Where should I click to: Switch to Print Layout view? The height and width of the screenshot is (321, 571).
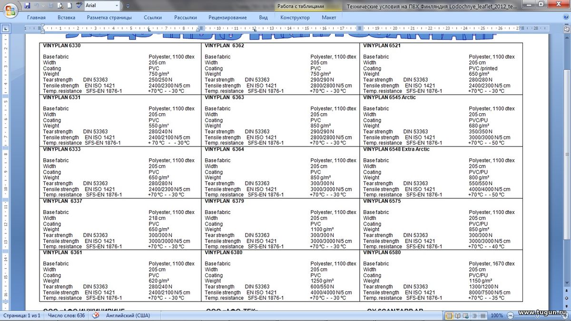(x=449, y=315)
